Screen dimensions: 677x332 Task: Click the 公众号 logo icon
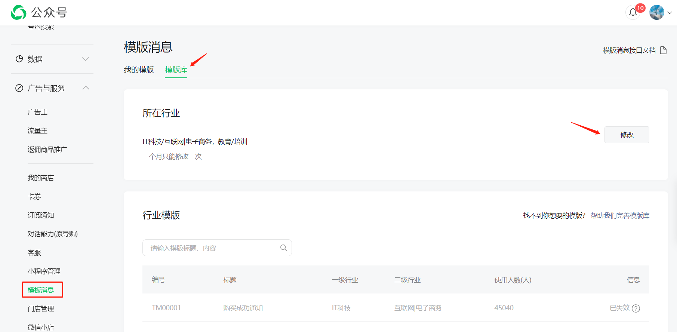pyautogui.click(x=19, y=12)
